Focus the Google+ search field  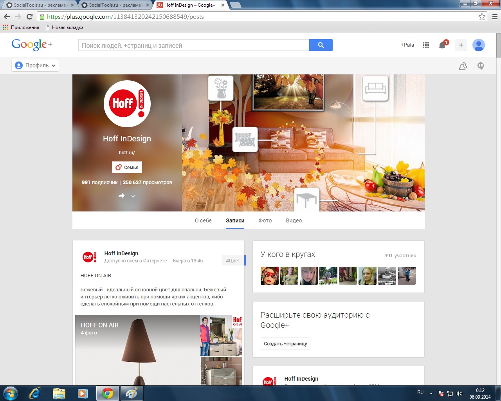[x=194, y=45]
